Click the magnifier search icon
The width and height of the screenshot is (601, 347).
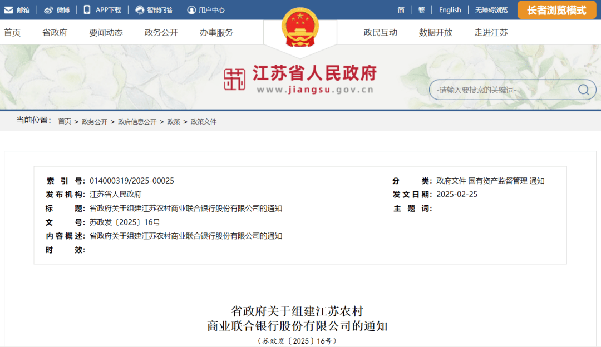click(583, 90)
